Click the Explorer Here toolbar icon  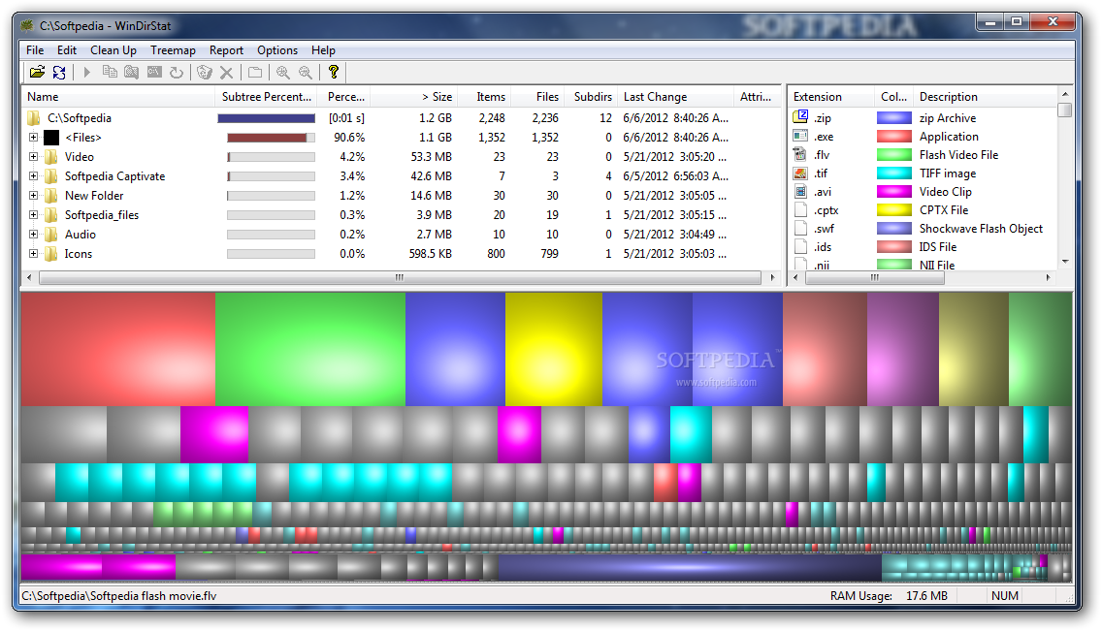pos(131,72)
